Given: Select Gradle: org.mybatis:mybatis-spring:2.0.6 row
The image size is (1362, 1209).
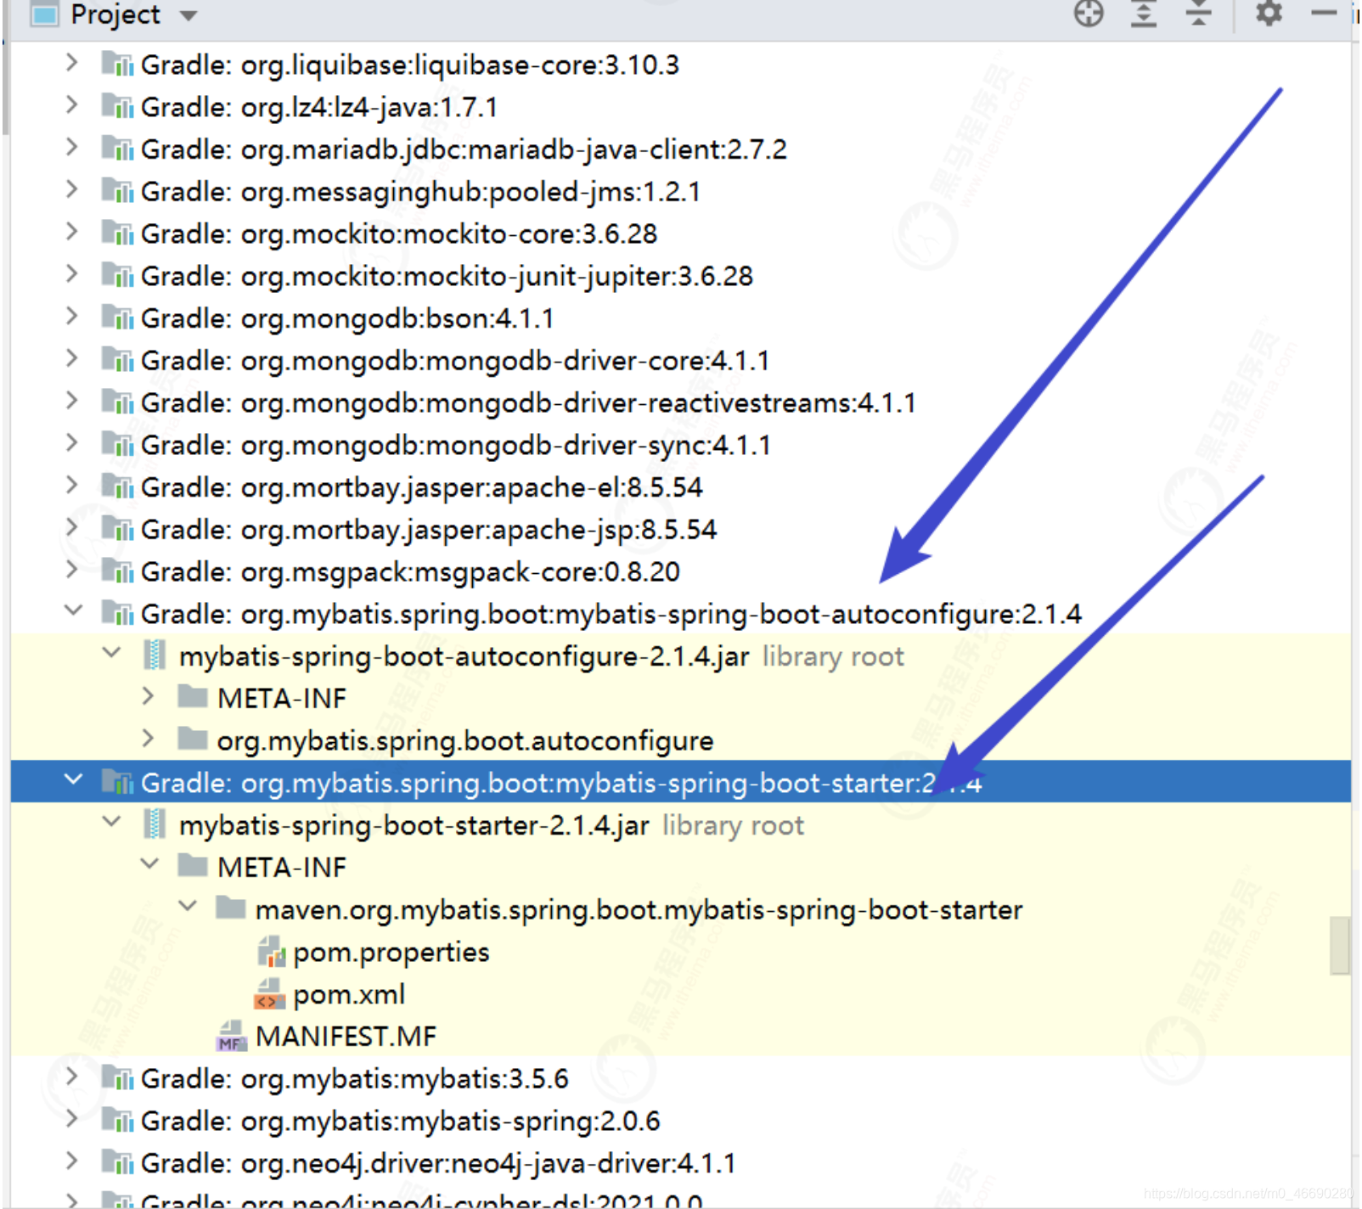Looking at the screenshot, I should pyautogui.click(x=681, y=1121).
